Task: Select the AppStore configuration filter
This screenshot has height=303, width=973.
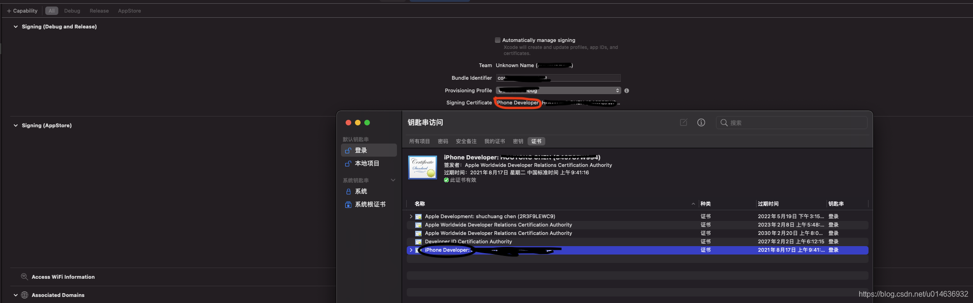Action: point(129,11)
